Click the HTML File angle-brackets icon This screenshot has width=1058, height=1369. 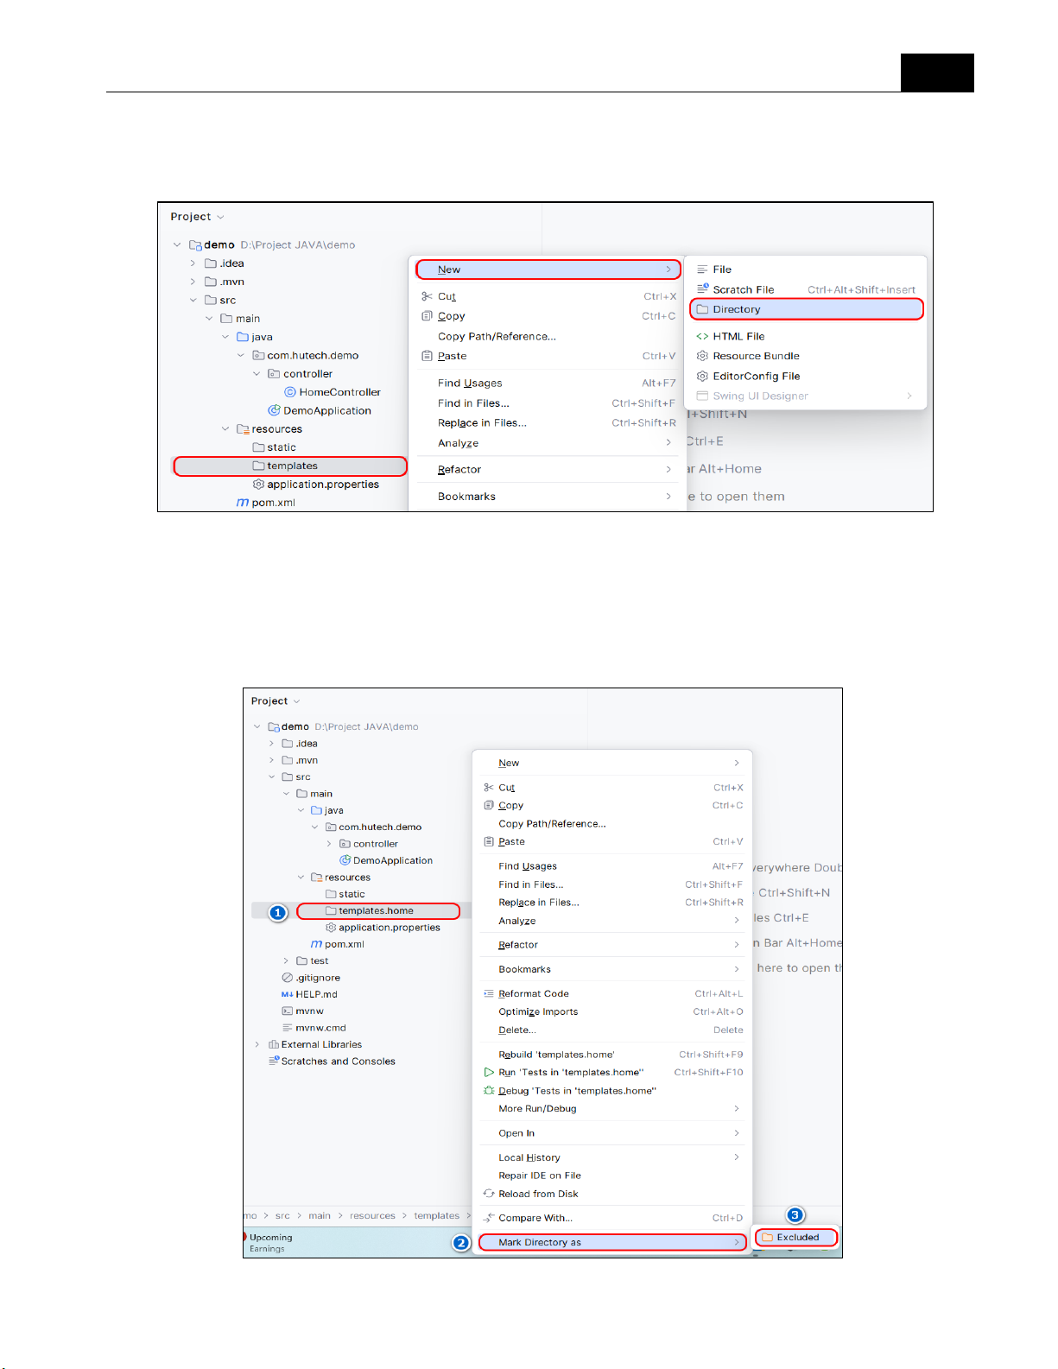click(x=703, y=337)
